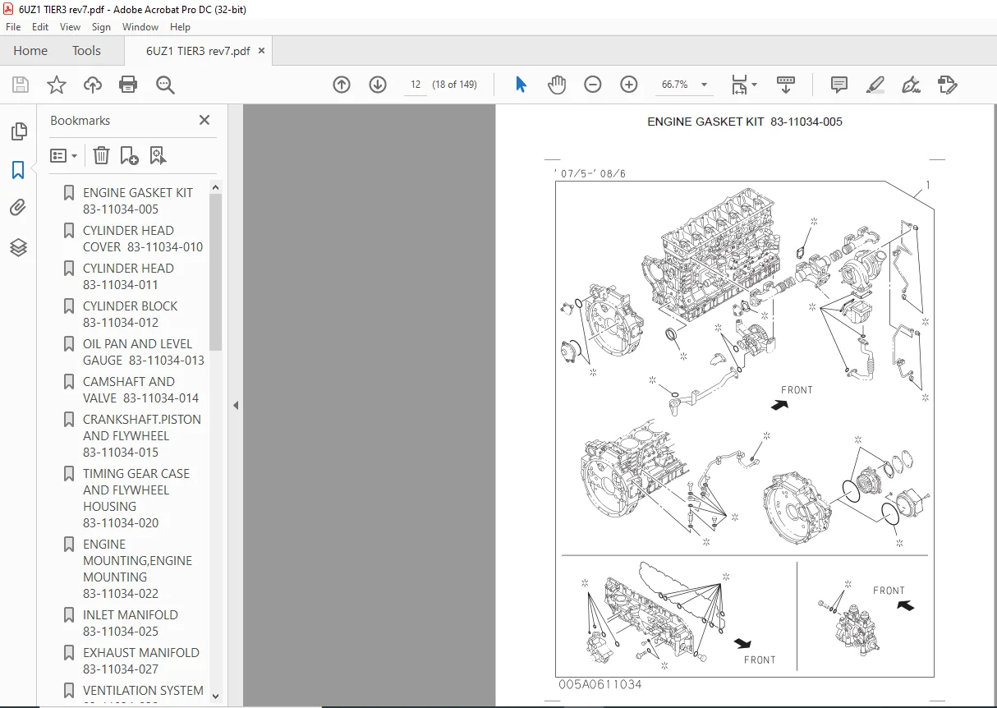Click the page number input field
Screen dimensions: 997x708
[416, 85]
